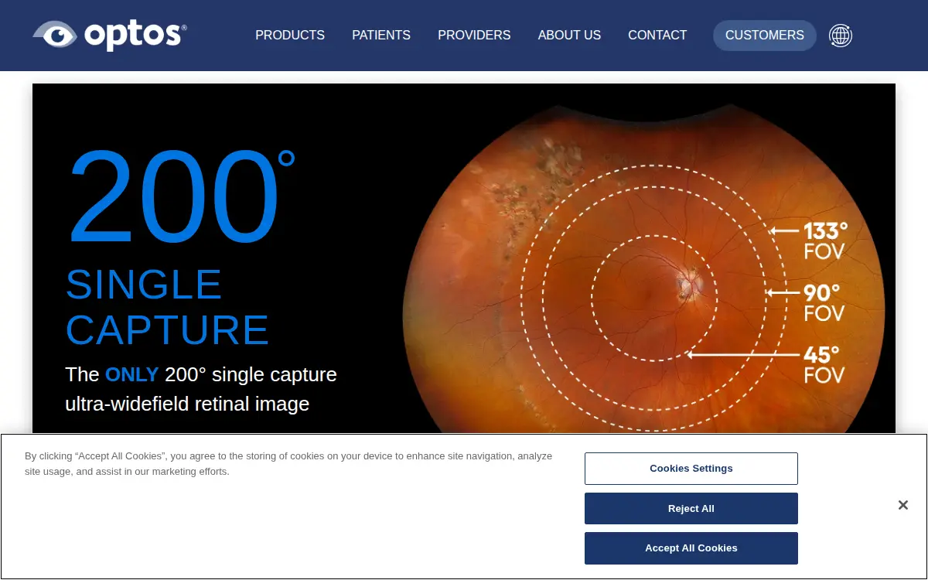Image resolution: width=928 pixels, height=580 pixels.
Task: Click the CUSTOMERS button
Action: click(x=765, y=36)
